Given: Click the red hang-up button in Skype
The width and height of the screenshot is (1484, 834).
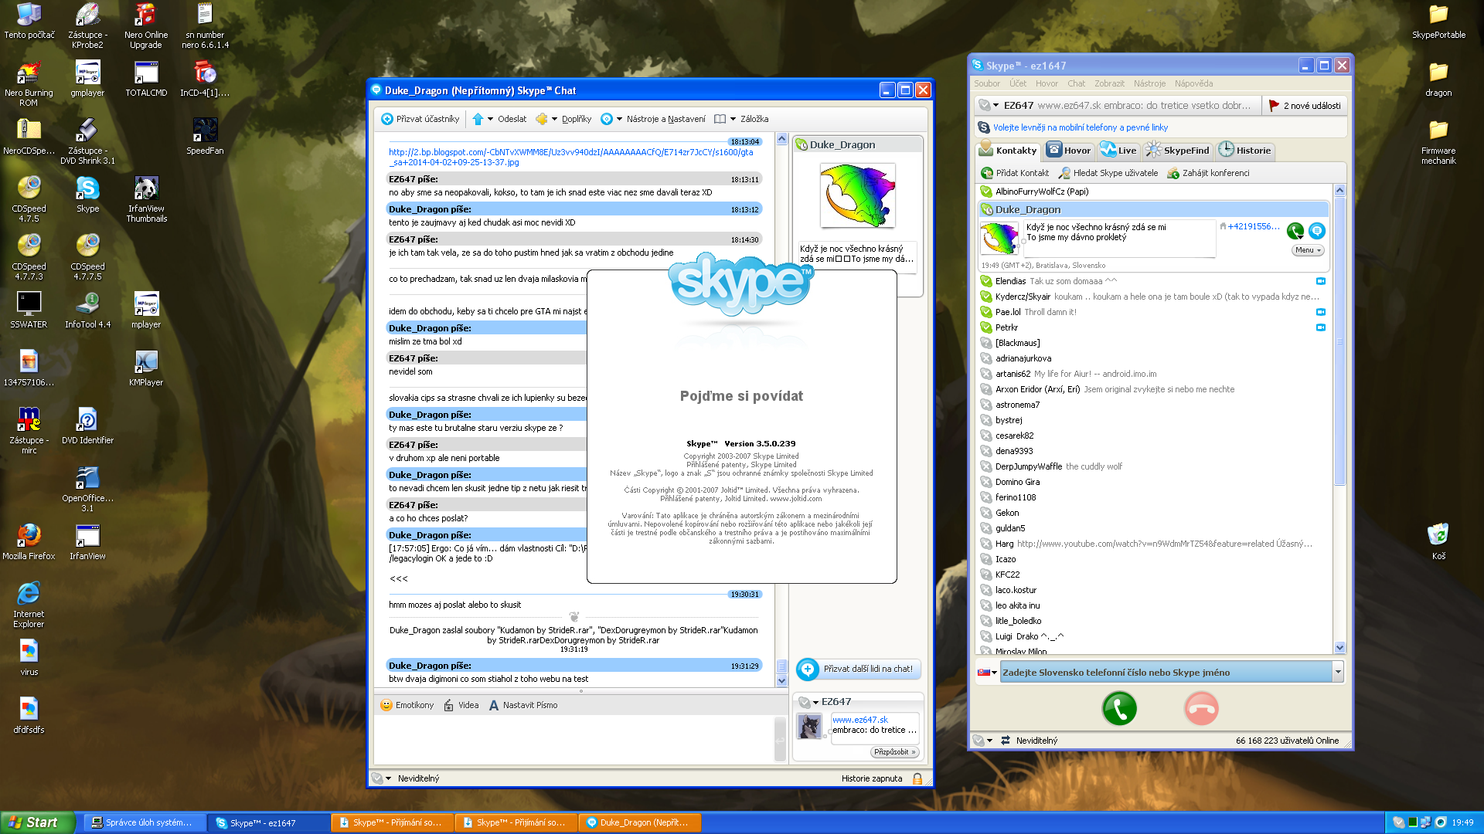Looking at the screenshot, I should pos(1201,708).
